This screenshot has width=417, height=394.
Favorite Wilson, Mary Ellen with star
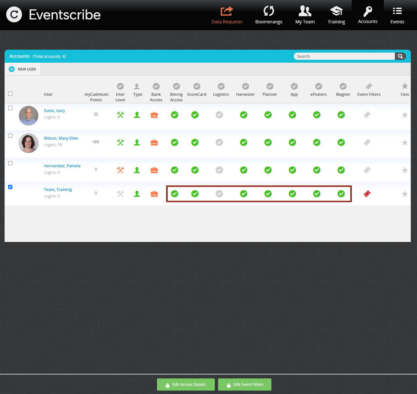405,142
